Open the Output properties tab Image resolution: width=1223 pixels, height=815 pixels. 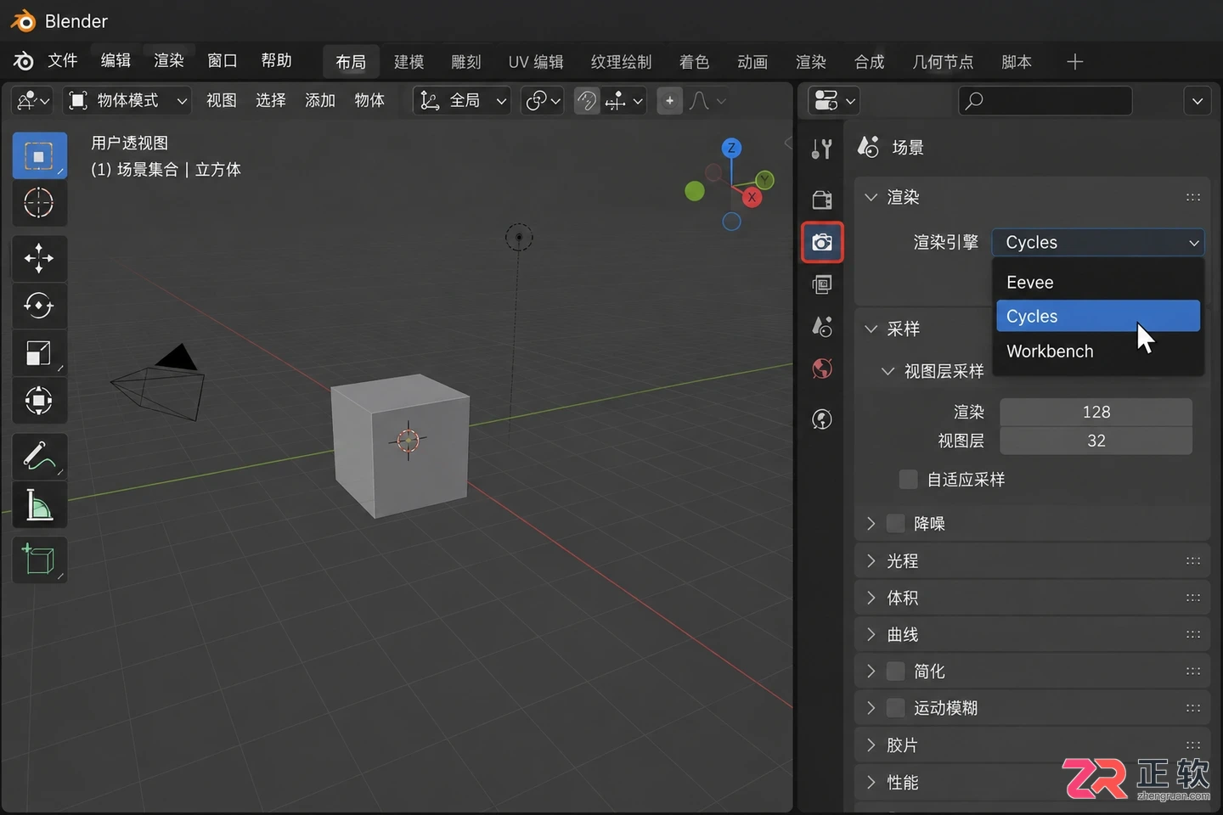(821, 200)
